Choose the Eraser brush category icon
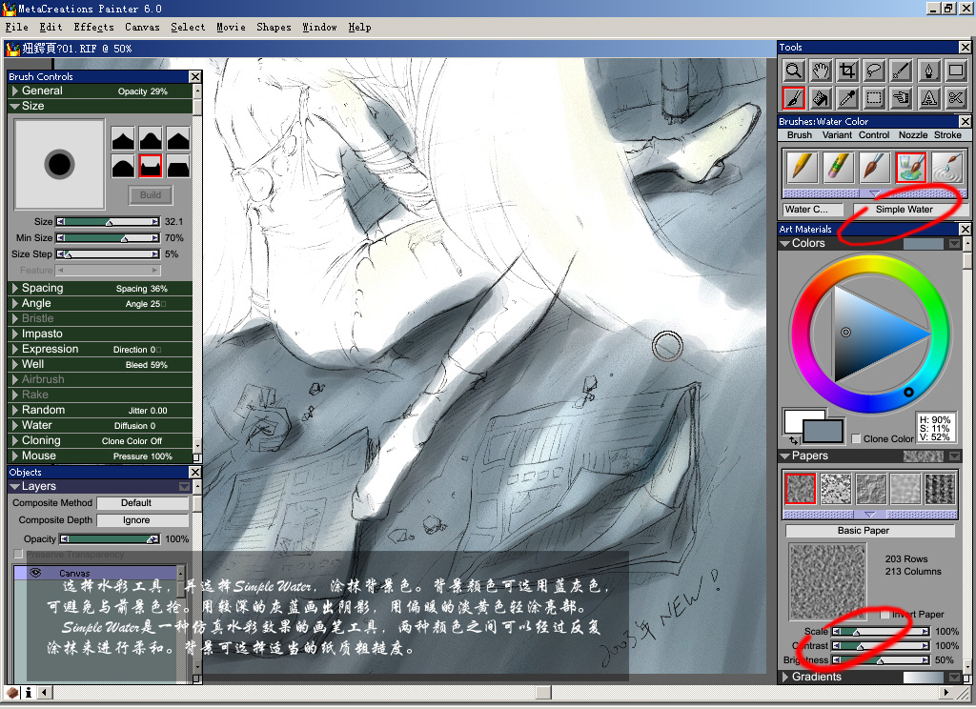The image size is (976, 709). 838,167
